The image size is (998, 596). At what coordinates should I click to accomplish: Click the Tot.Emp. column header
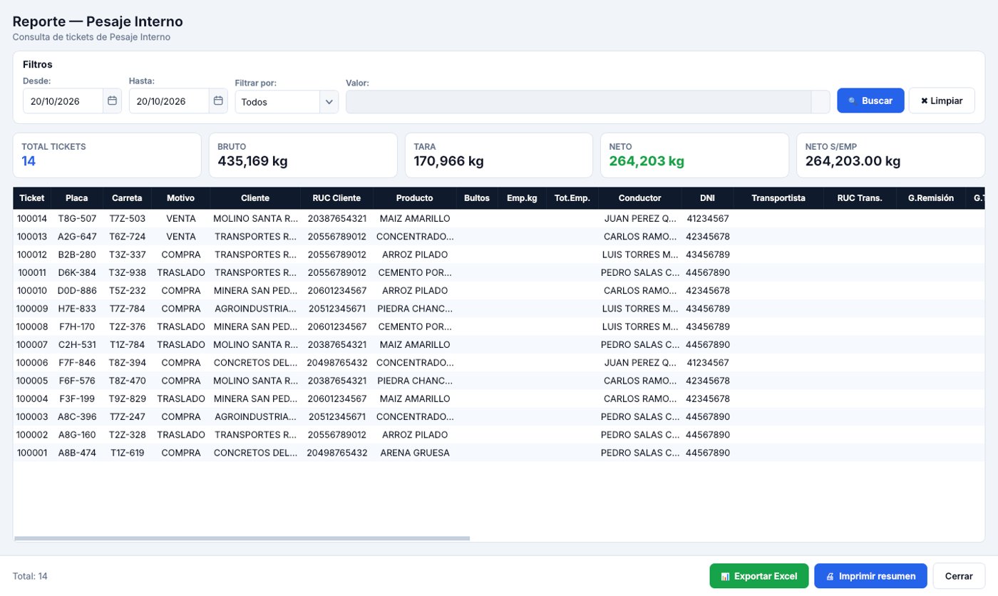[572, 198]
